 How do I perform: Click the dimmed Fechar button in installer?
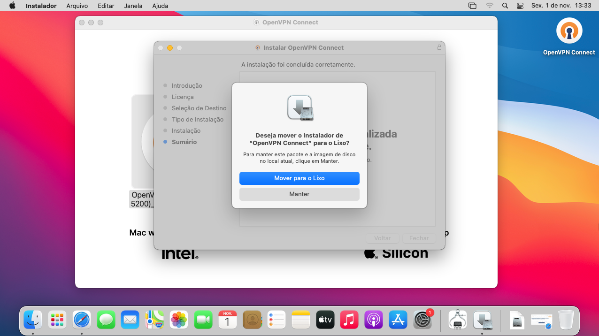(419, 238)
